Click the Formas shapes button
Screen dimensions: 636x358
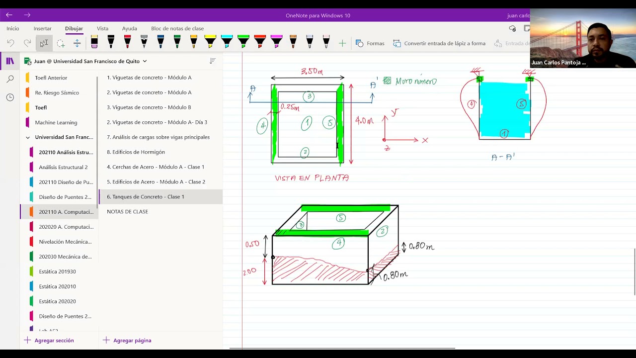click(370, 43)
